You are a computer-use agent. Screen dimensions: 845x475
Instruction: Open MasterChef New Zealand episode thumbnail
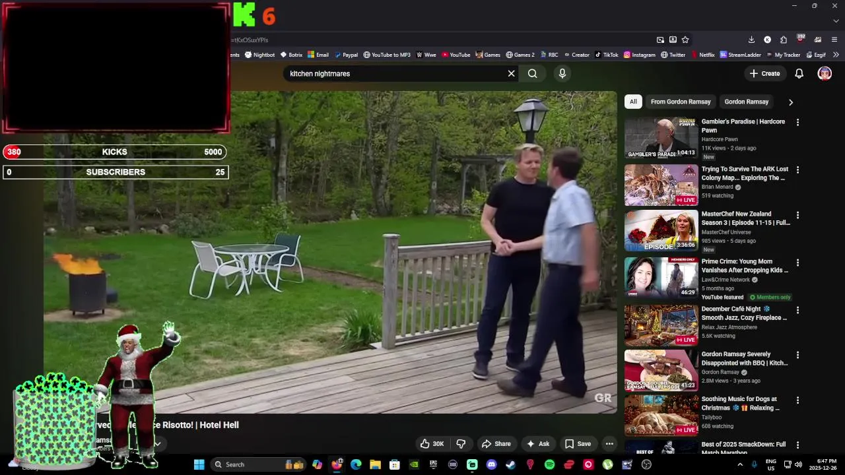point(661,231)
